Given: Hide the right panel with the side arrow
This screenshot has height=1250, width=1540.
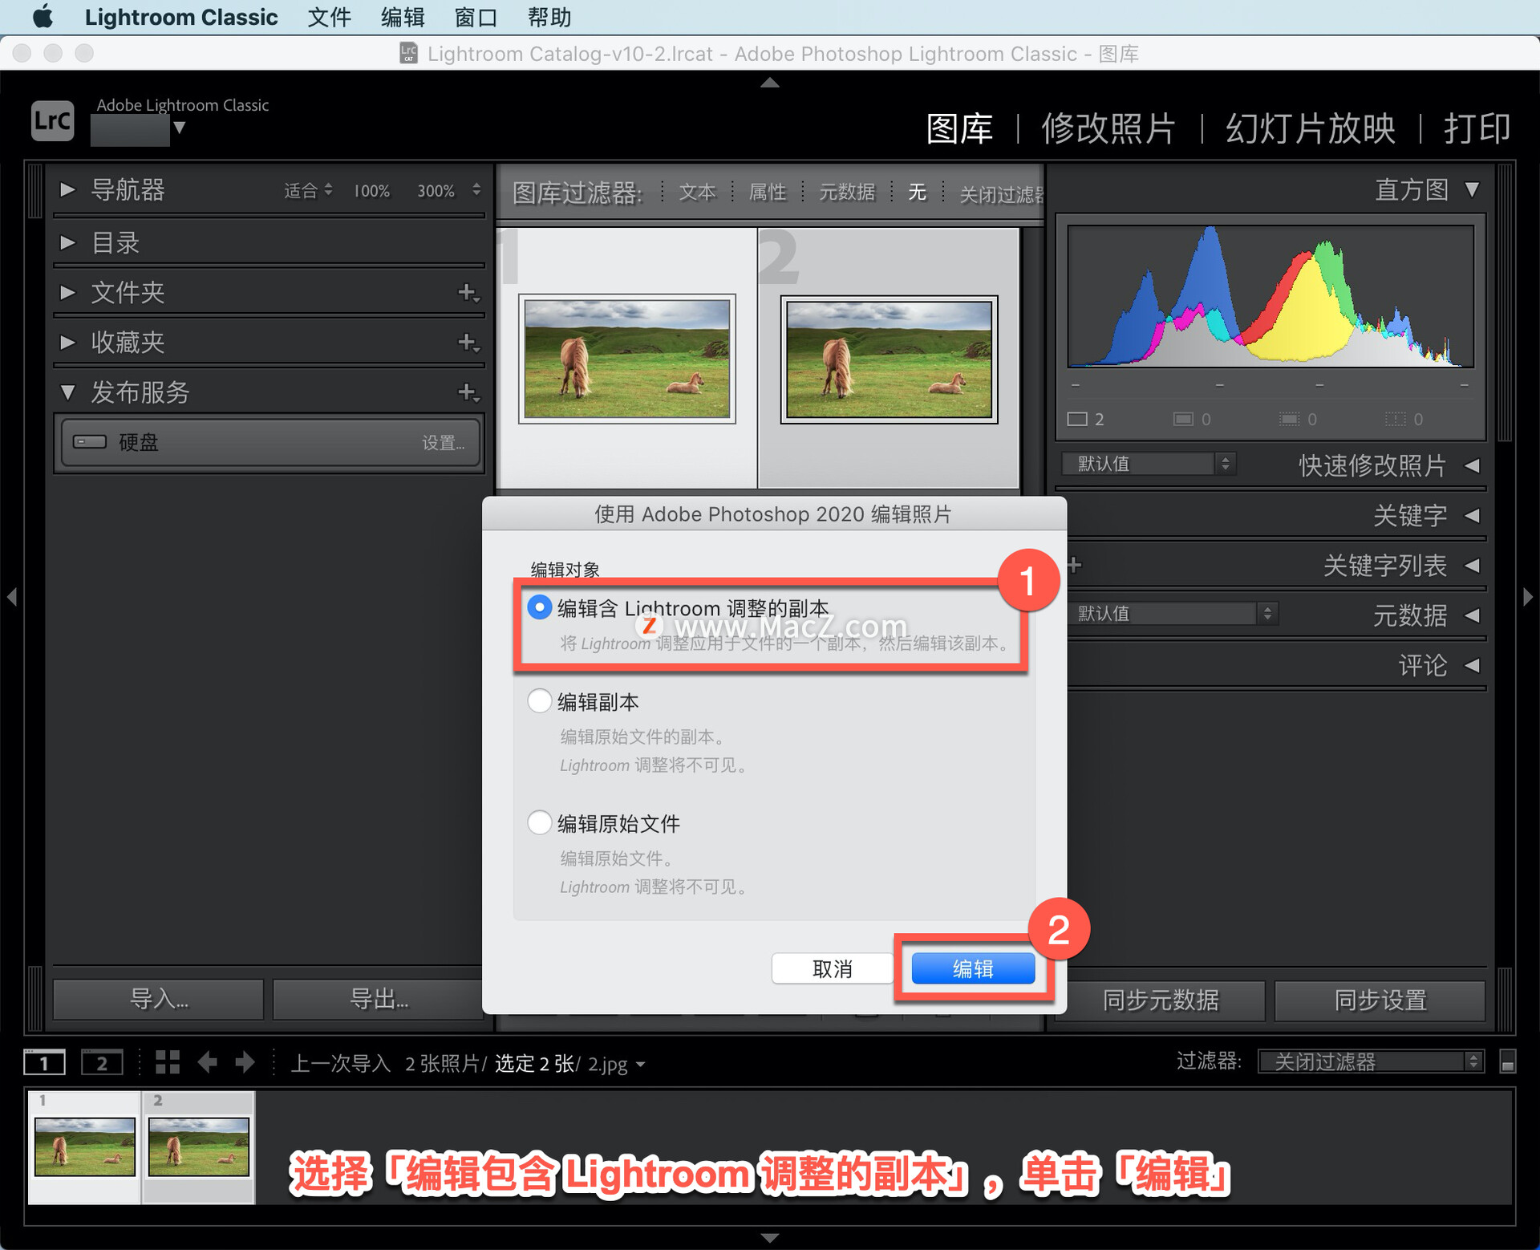Looking at the screenshot, I should pyautogui.click(x=1528, y=596).
